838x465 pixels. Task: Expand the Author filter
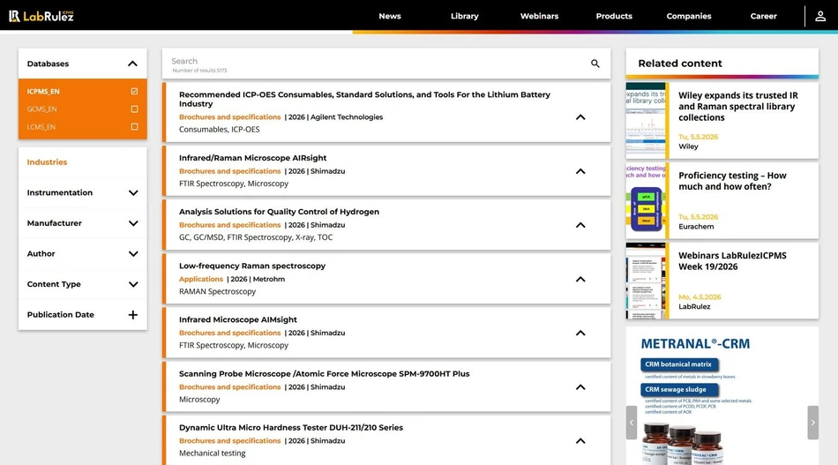pos(133,254)
